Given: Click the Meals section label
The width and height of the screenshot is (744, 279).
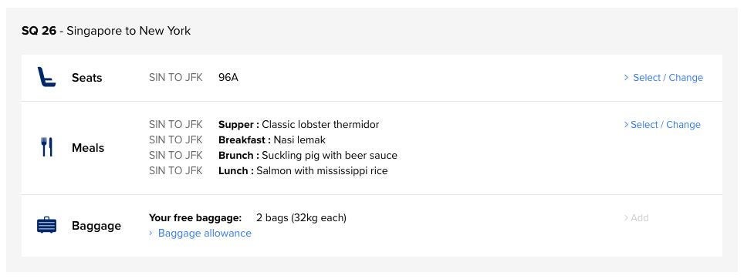Looking at the screenshot, I should point(88,148).
